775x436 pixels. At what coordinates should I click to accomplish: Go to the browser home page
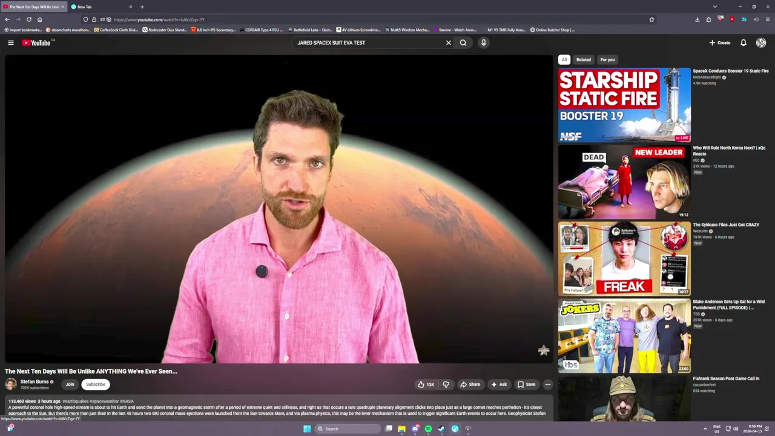coord(40,19)
